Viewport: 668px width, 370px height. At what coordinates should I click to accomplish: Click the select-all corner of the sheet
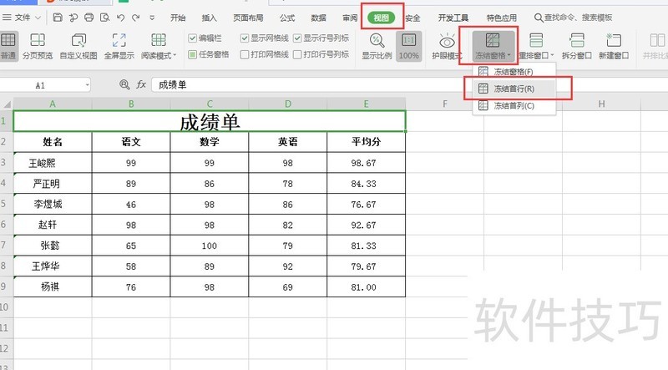click(7, 104)
